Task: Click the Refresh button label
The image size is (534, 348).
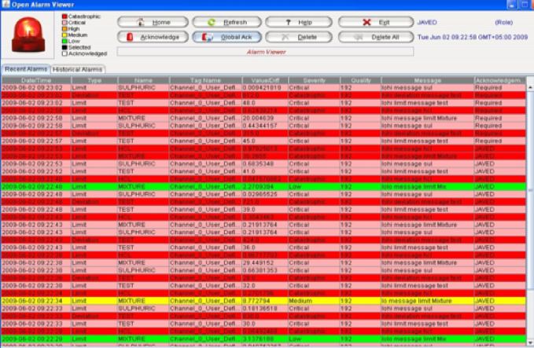Action: point(235,23)
